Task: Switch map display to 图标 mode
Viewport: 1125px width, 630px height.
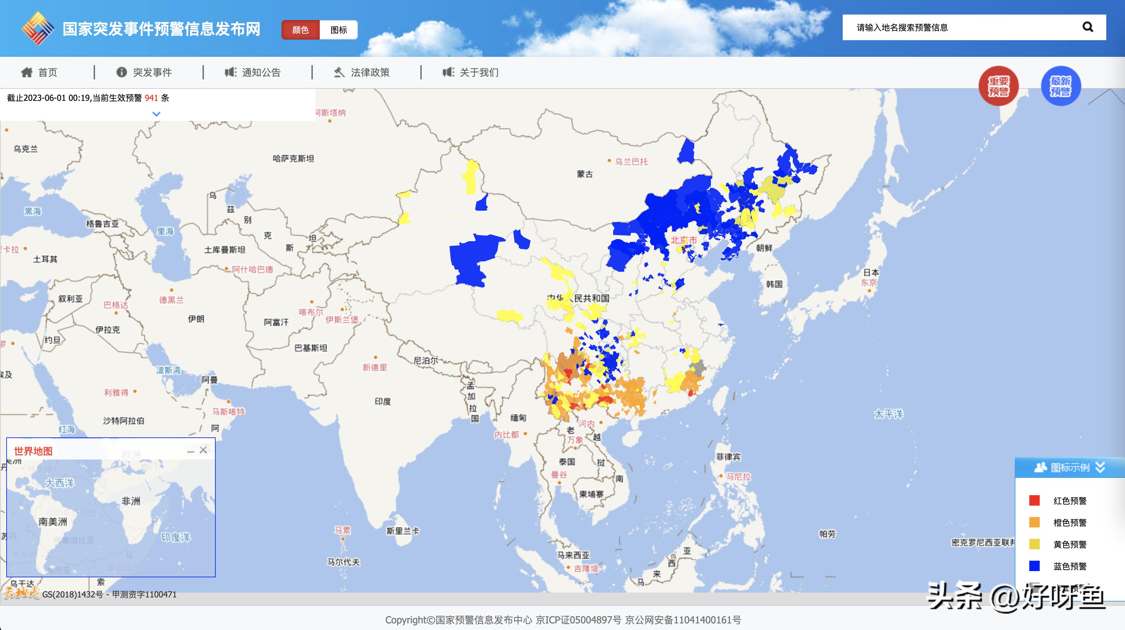Action: (x=338, y=30)
